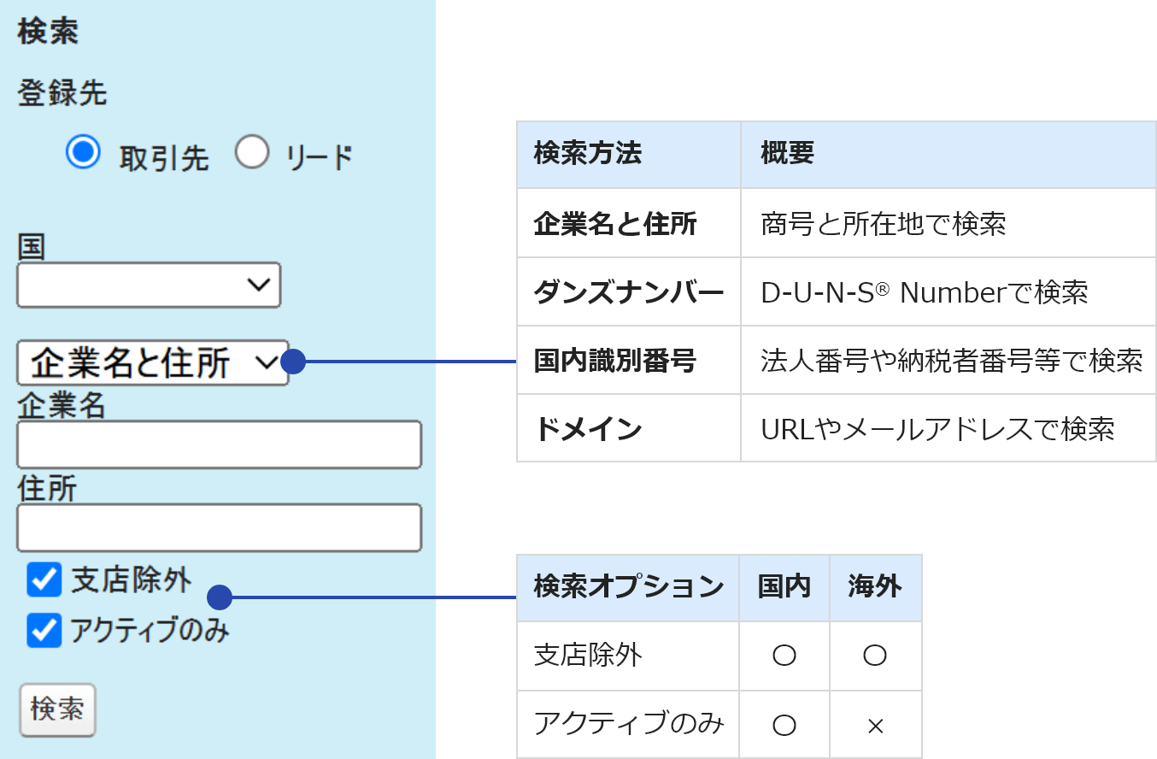
Task: Select the 取引先 radio button
Action: (83, 152)
